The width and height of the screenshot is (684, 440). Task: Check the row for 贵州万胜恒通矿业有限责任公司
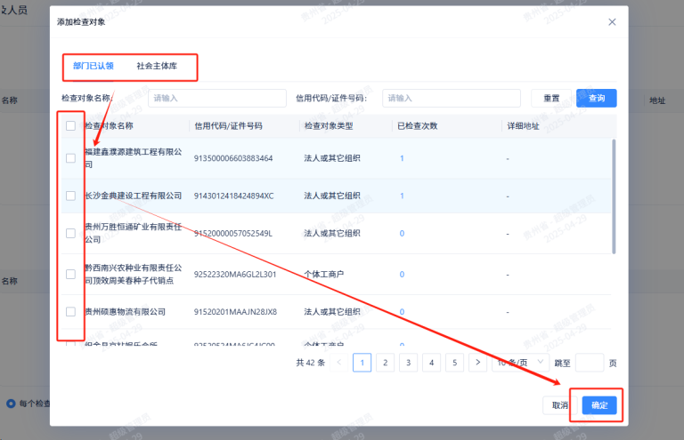[x=70, y=233]
